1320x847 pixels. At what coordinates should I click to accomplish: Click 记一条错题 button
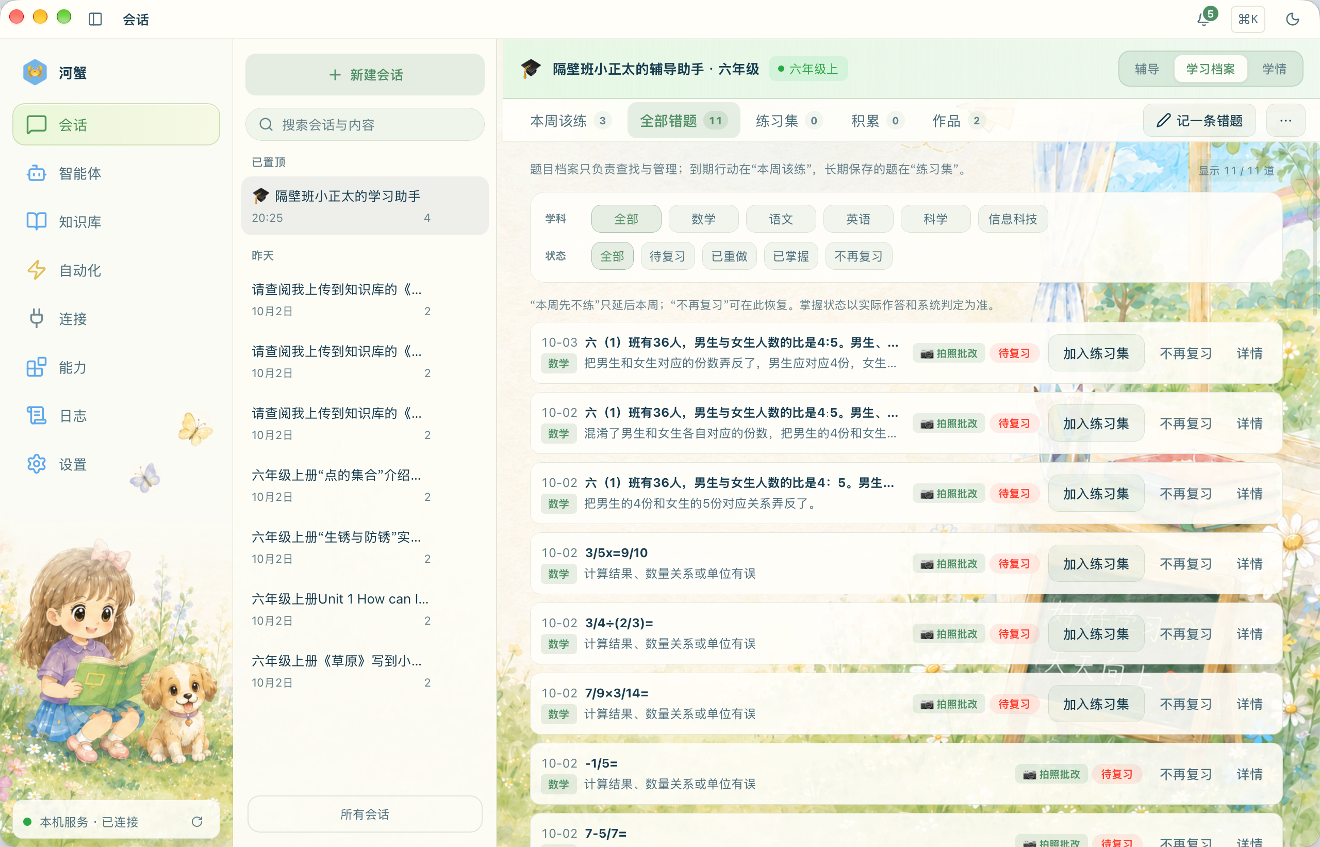click(x=1199, y=121)
